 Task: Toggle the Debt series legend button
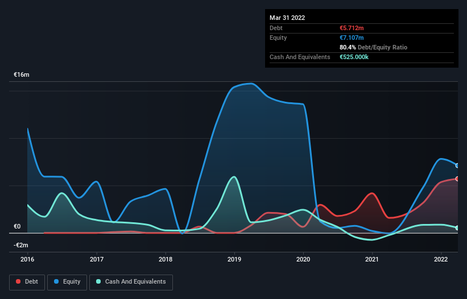pyautogui.click(x=27, y=282)
